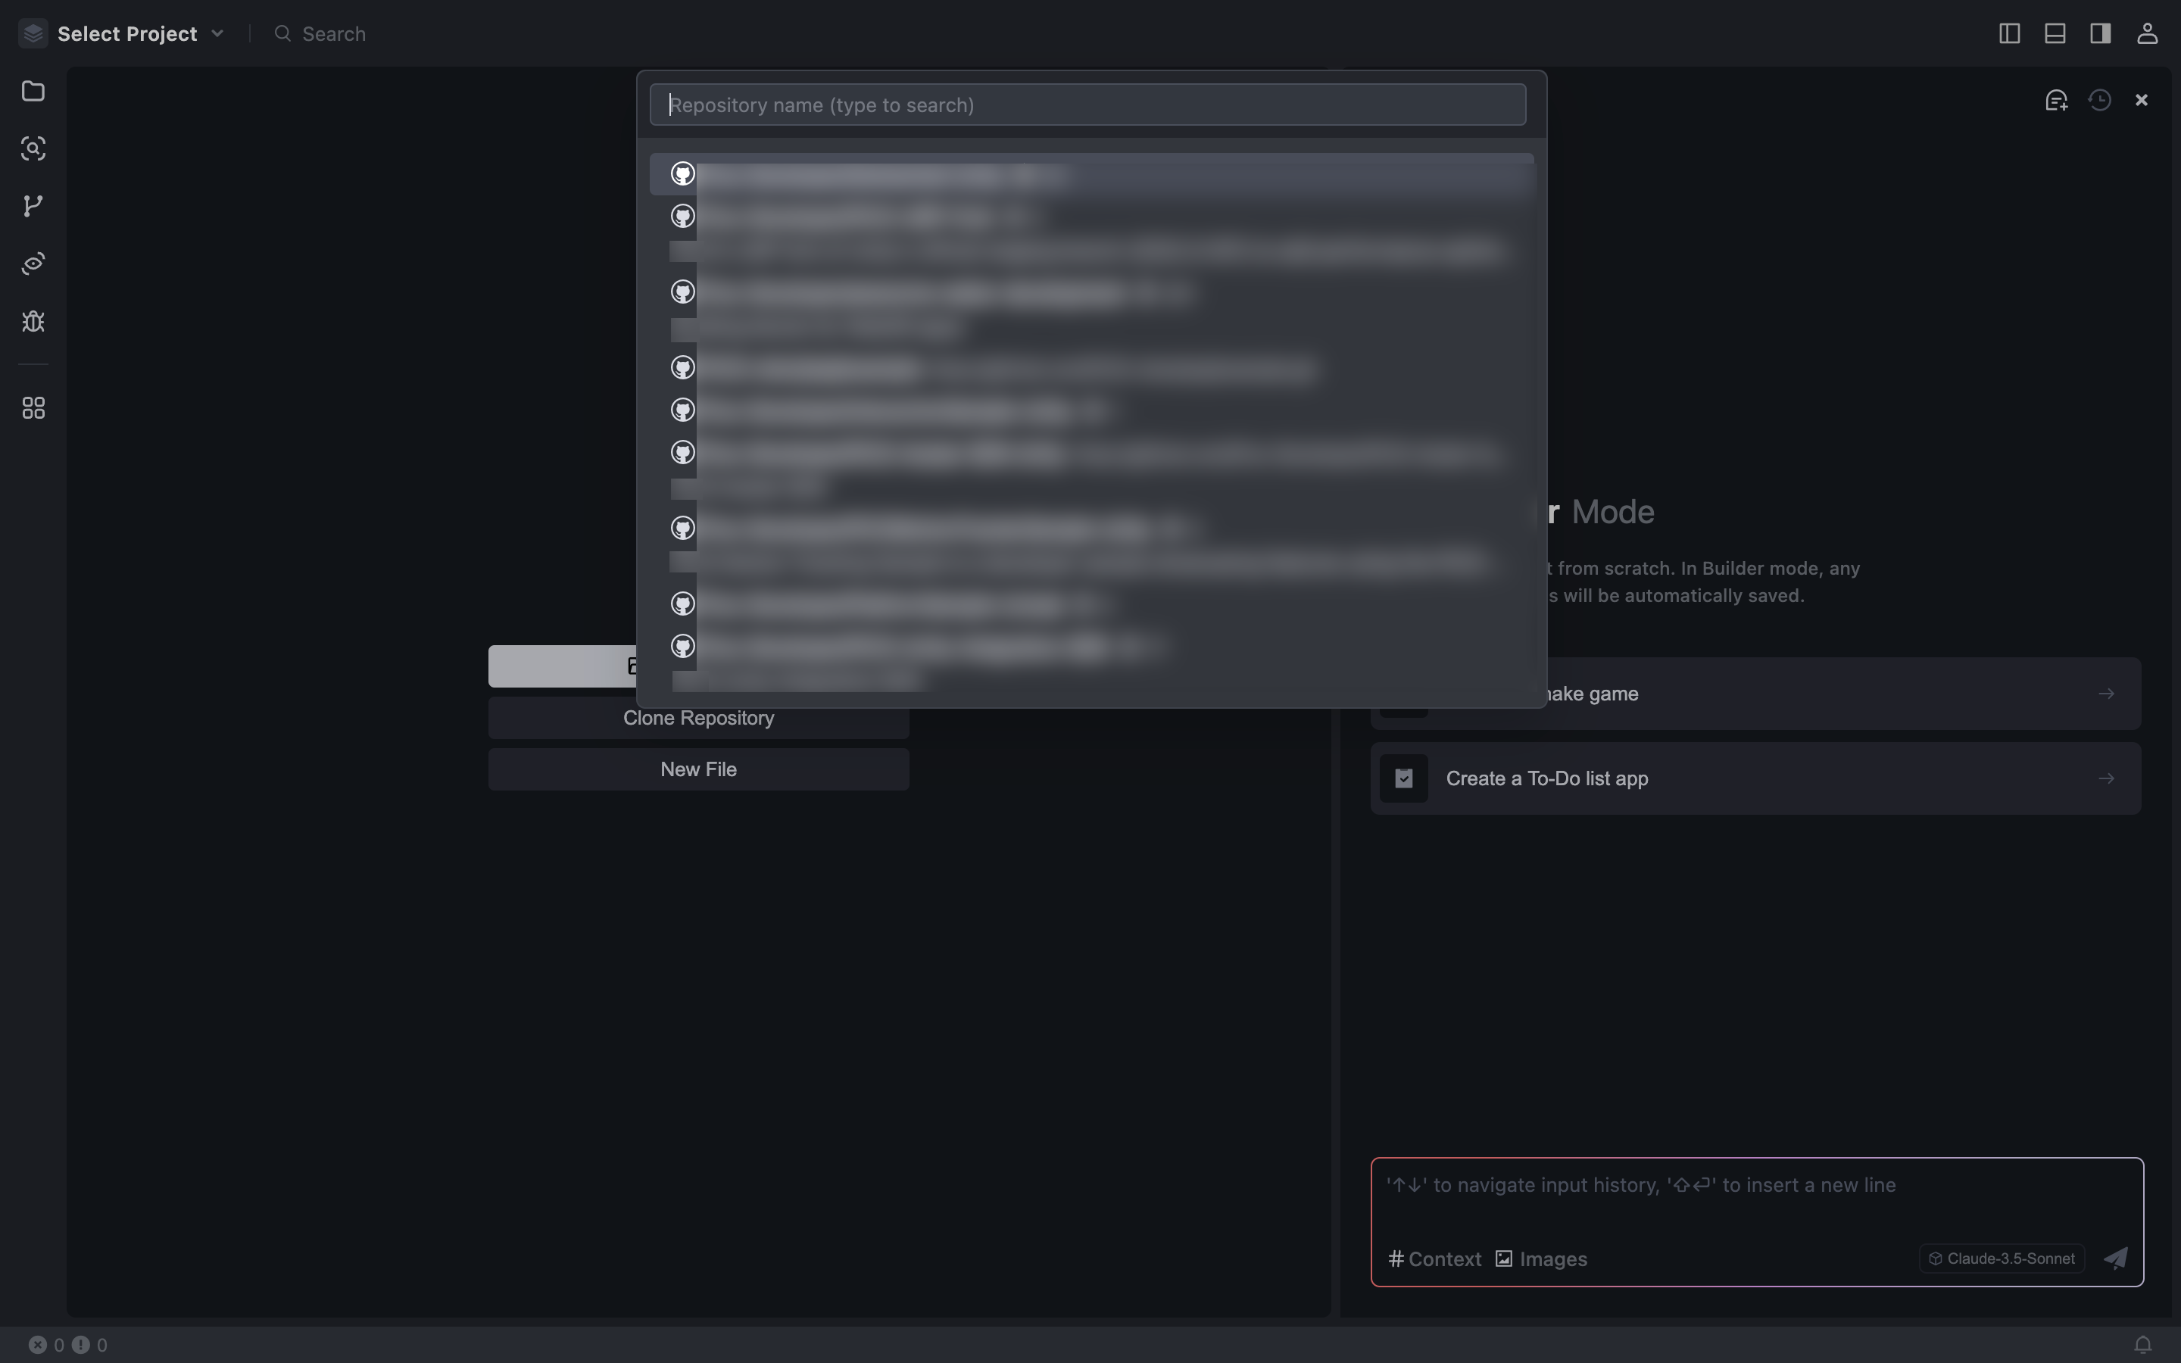
Task: Open the AI search sidebar icon
Action: click(x=33, y=148)
